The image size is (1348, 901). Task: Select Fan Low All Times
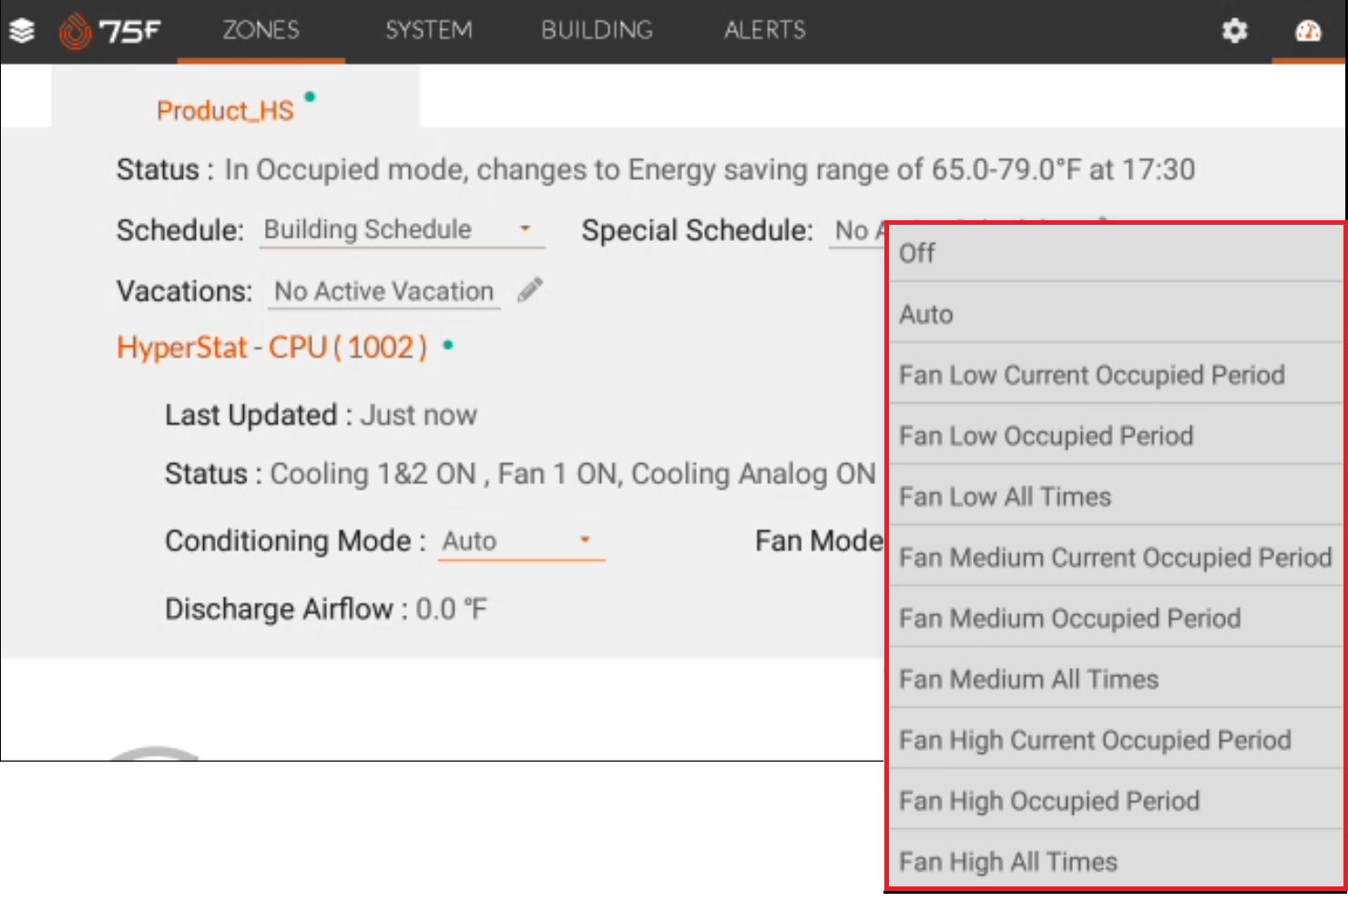[x=1116, y=497]
